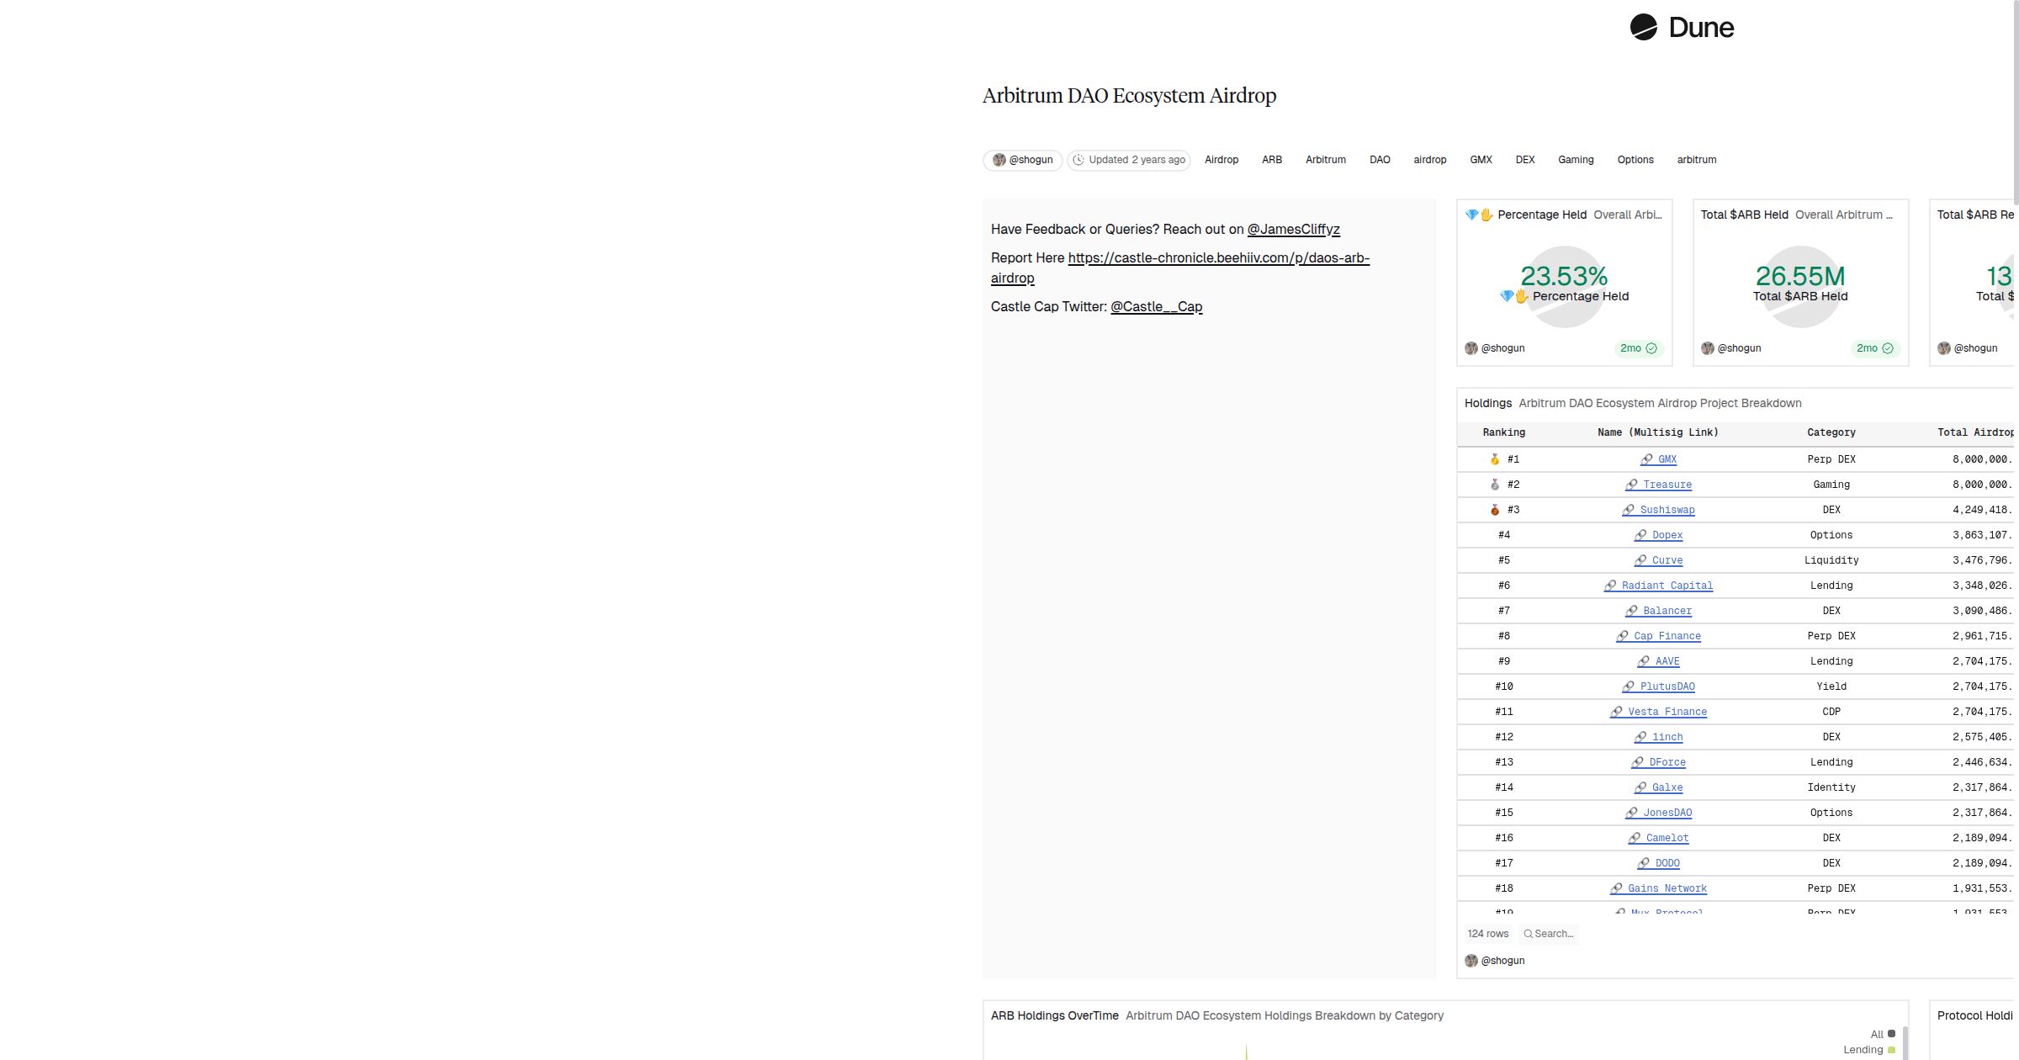Click the scrollbar in the chart legend
Viewport: 2019px width, 1060px height.
1905,1045
